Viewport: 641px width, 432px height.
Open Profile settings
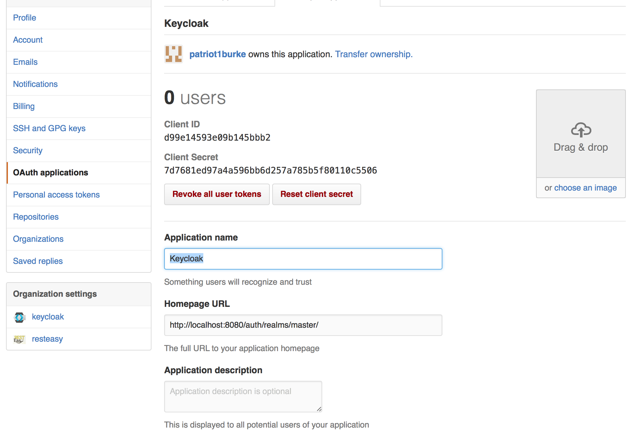click(x=24, y=18)
